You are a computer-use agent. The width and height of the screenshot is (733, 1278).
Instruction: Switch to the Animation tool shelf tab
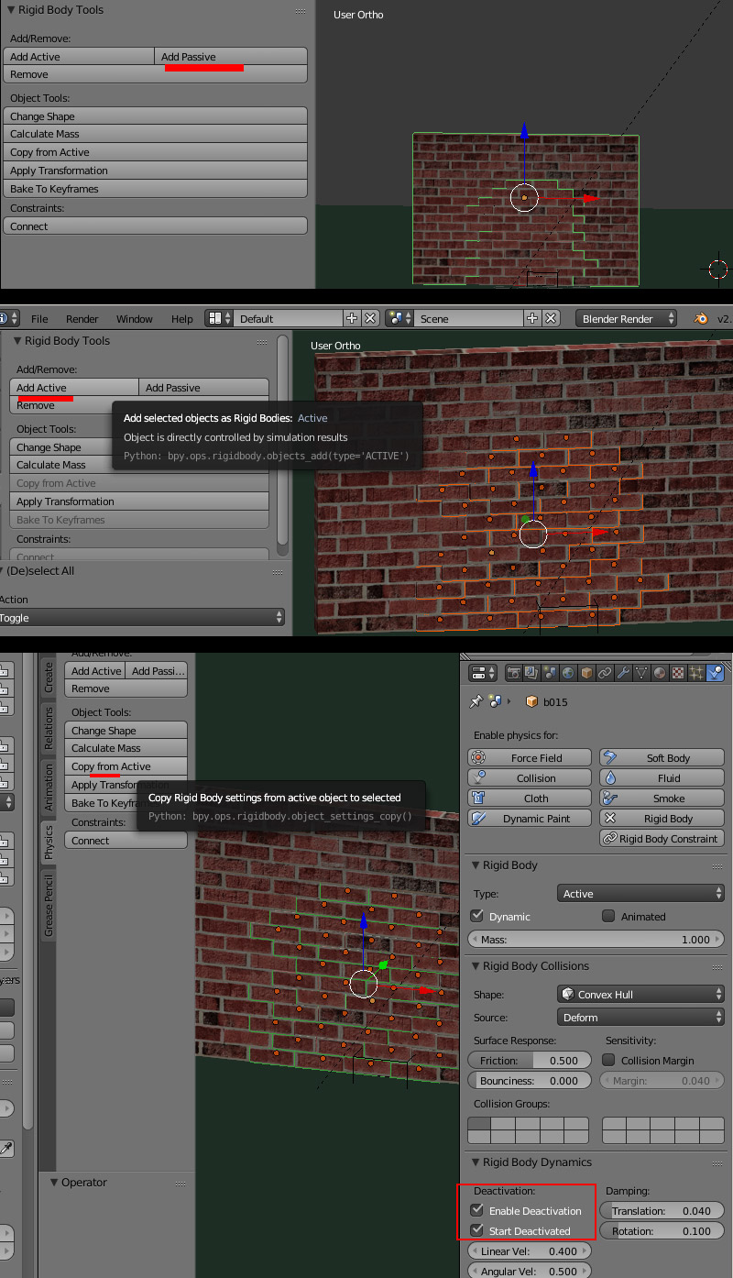pyautogui.click(x=49, y=788)
